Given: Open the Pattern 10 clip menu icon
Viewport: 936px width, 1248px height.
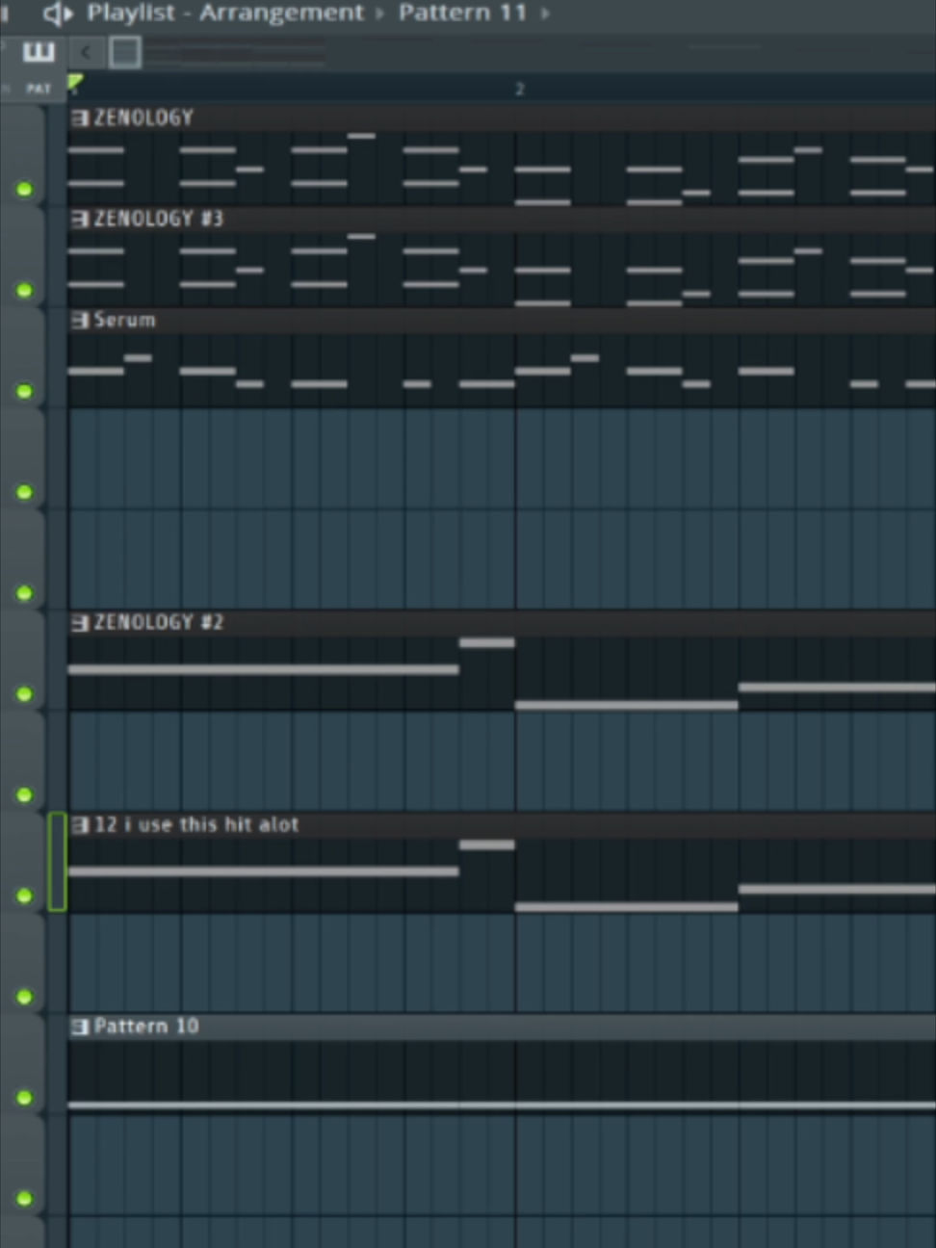Looking at the screenshot, I should pyautogui.click(x=80, y=1027).
